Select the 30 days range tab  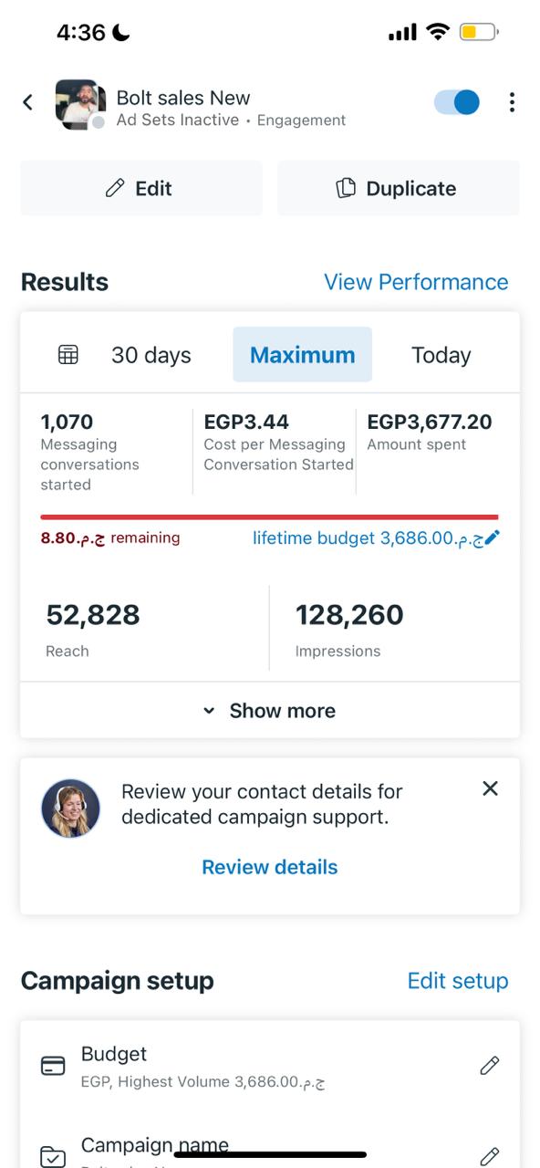point(151,355)
